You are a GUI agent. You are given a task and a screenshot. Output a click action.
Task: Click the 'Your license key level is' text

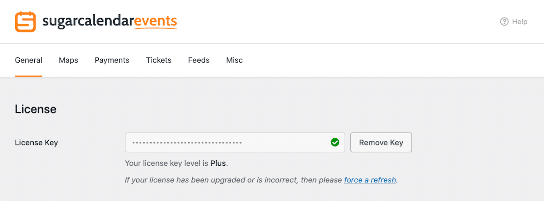pyautogui.click(x=166, y=163)
